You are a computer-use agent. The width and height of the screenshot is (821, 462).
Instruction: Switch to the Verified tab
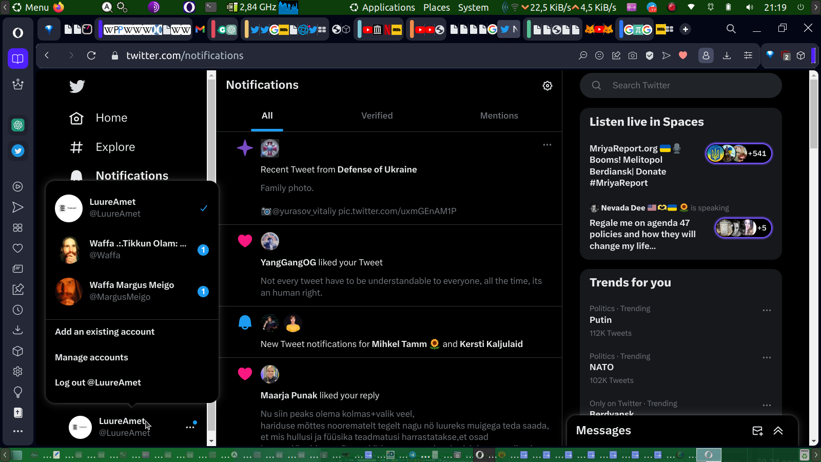(377, 116)
